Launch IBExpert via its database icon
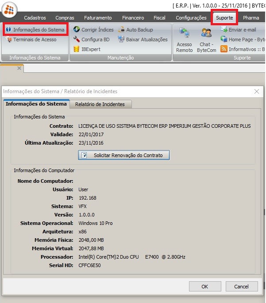The image size is (266, 303). point(77,49)
